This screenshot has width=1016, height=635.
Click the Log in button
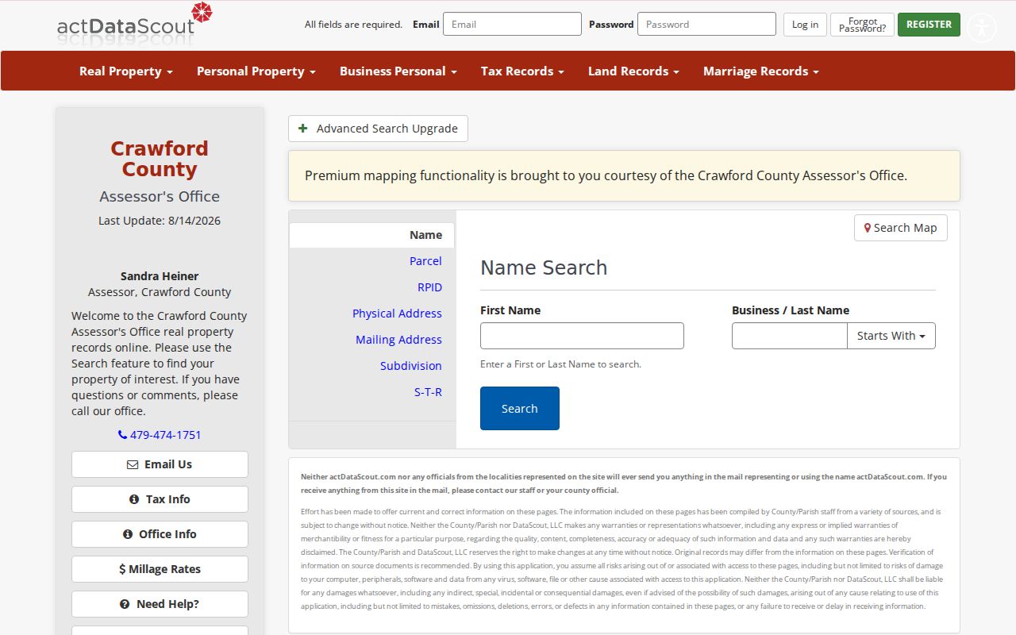click(805, 25)
